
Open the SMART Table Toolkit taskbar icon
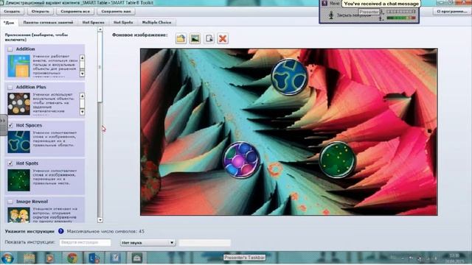pos(136,258)
